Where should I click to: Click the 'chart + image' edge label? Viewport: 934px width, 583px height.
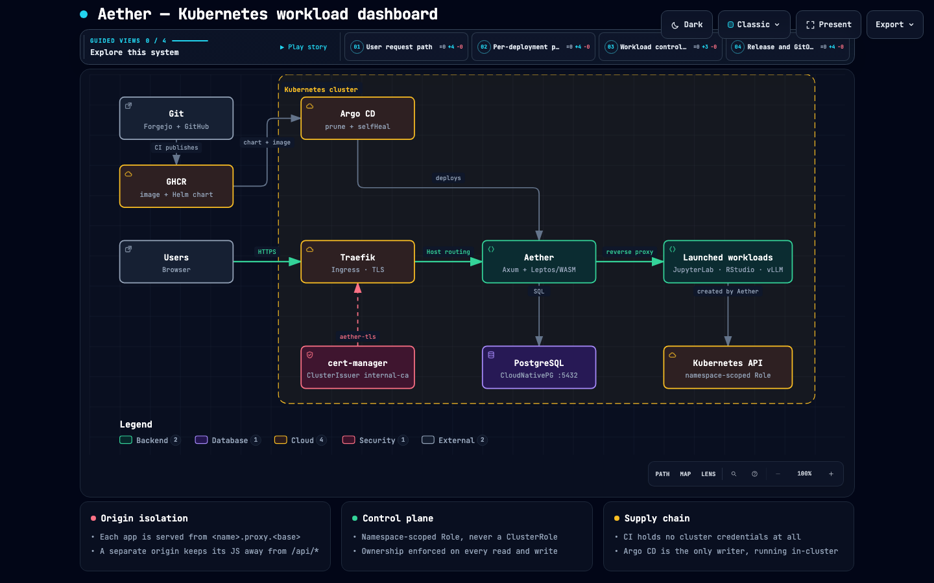point(267,143)
